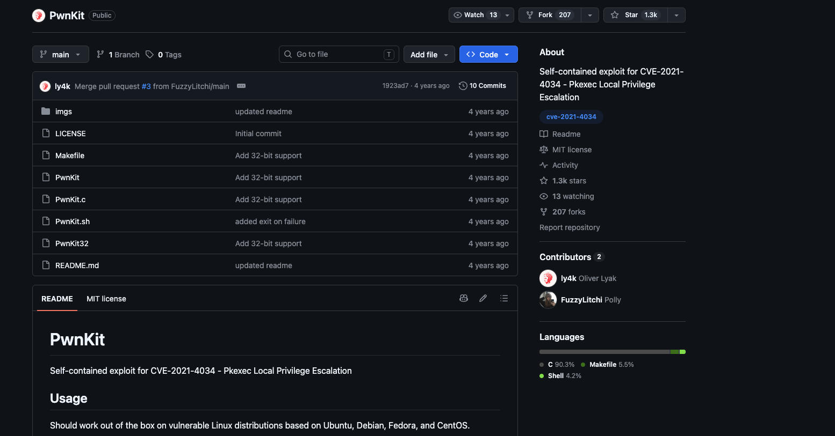
Task: Open the Makefile 5.5% language link
Action: click(x=608, y=365)
